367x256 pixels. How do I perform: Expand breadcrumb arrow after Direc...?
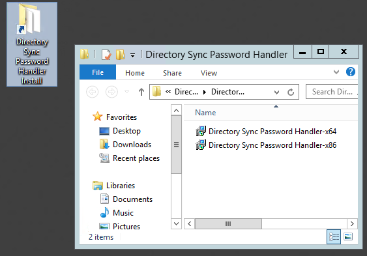205,92
